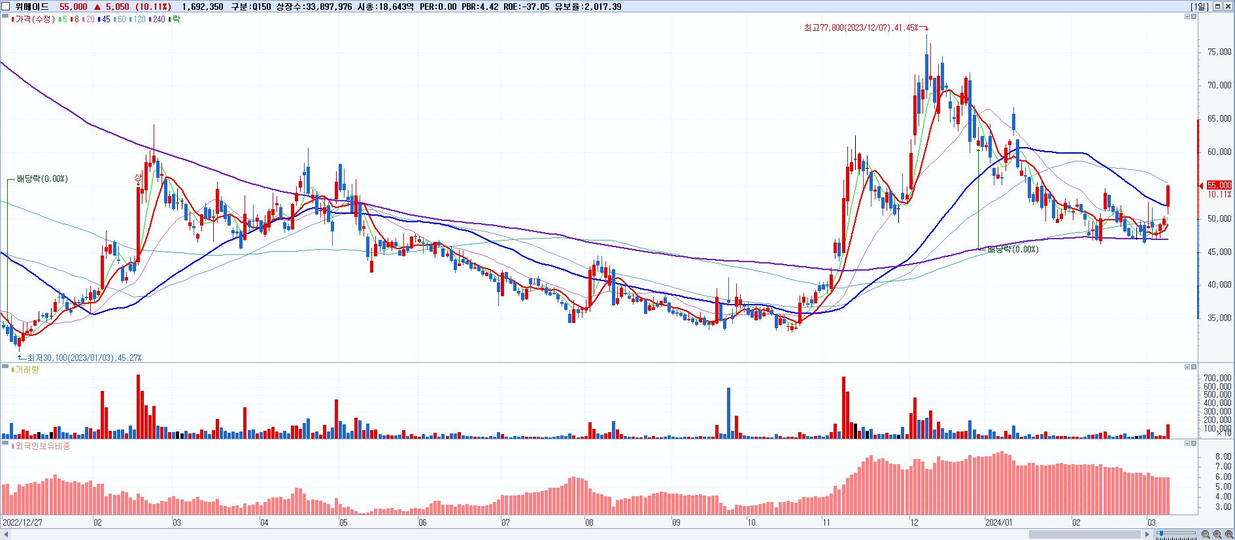
Task: Click the PBR:4.42 value in header
Action: (479, 7)
